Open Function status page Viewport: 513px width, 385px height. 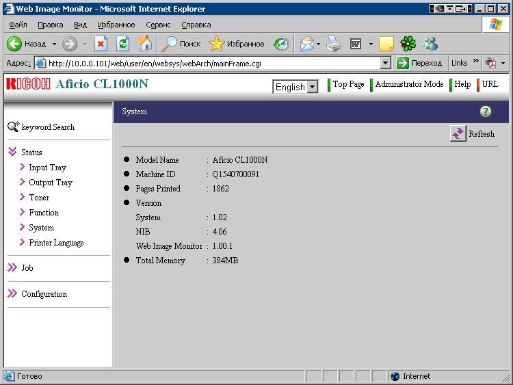pyautogui.click(x=44, y=213)
